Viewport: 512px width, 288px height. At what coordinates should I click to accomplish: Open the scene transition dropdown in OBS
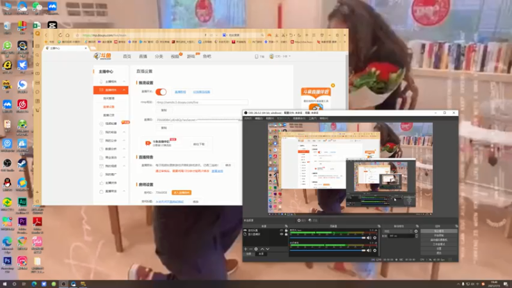pos(397,231)
